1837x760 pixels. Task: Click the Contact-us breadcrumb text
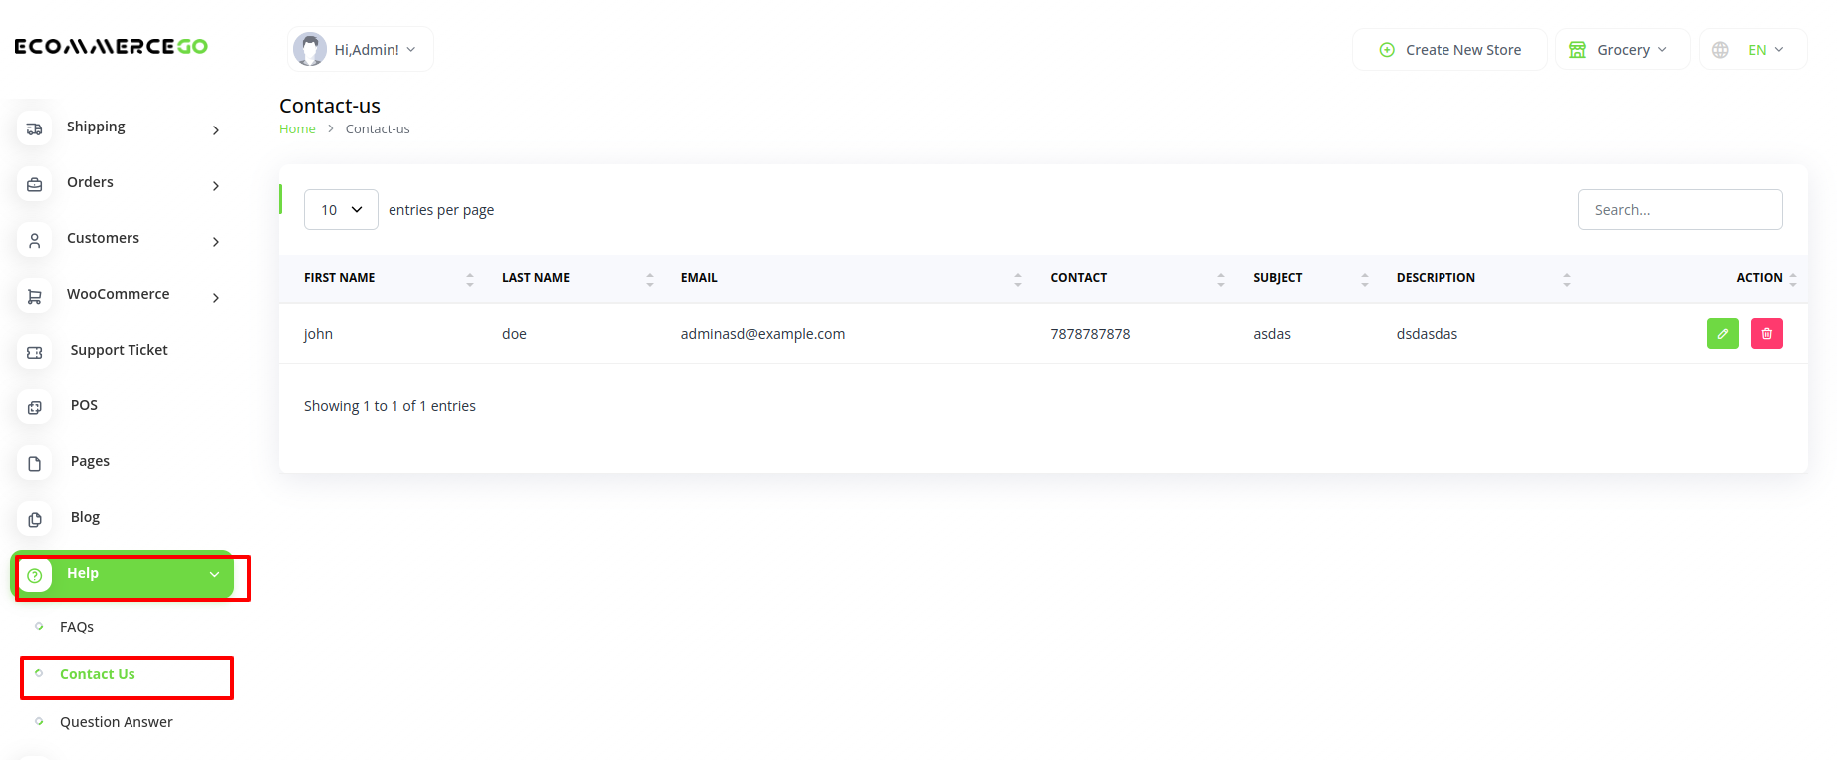pyautogui.click(x=378, y=128)
